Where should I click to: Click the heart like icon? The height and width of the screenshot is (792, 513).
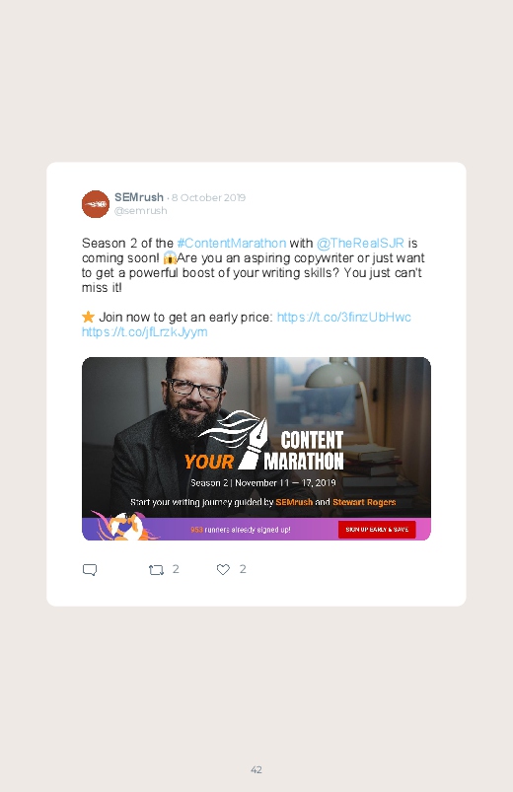pos(223,569)
